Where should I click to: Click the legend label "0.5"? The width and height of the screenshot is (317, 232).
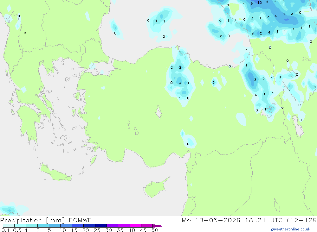point(17,230)
